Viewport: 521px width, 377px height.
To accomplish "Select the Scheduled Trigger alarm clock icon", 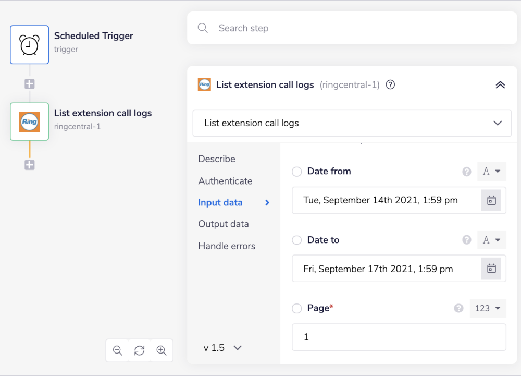I will pos(29,44).
